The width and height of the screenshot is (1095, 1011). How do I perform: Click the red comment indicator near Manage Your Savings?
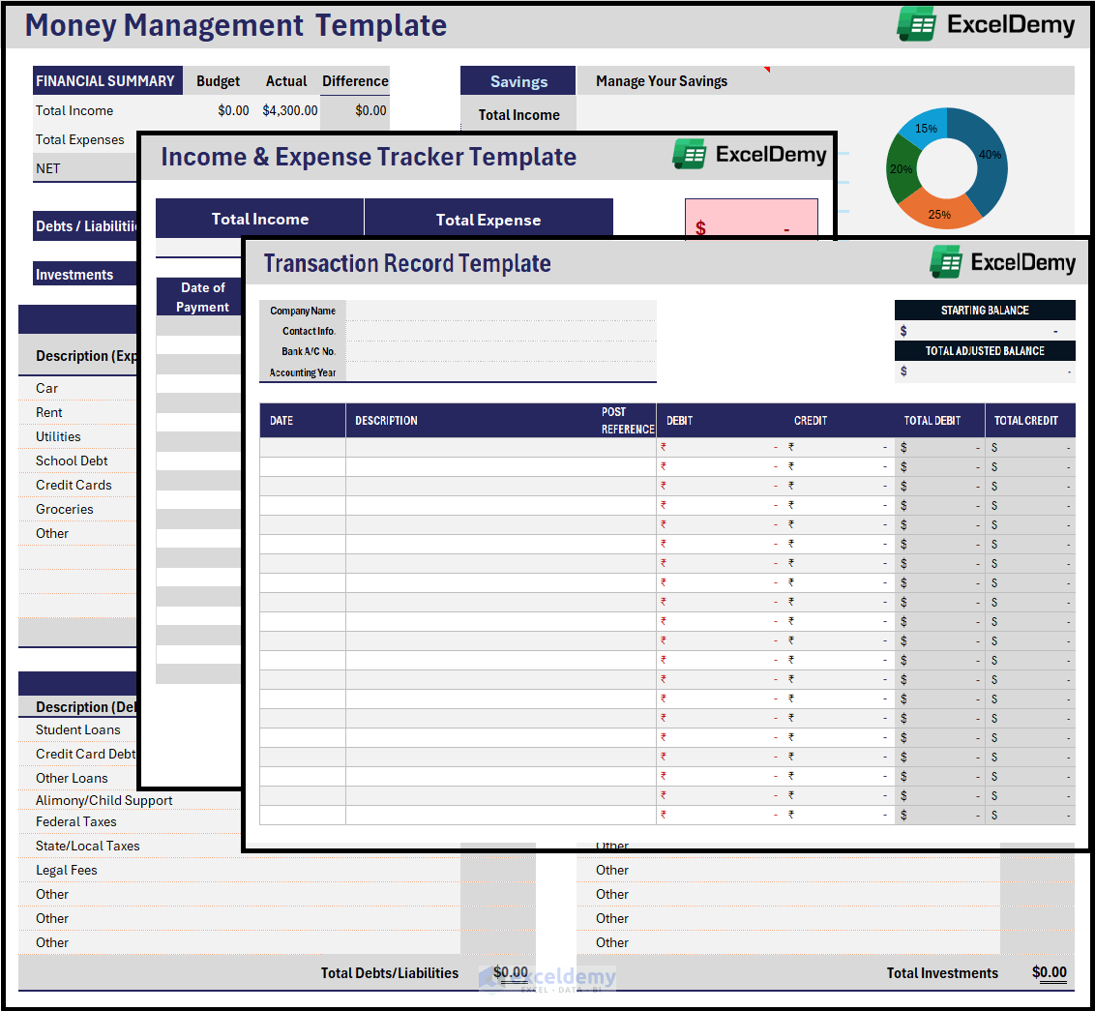[x=769, y=68]
